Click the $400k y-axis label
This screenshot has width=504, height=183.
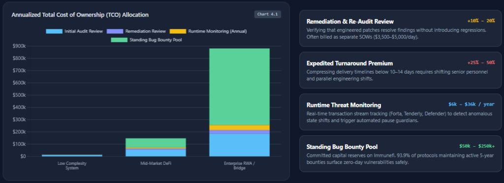coord(19,107)
